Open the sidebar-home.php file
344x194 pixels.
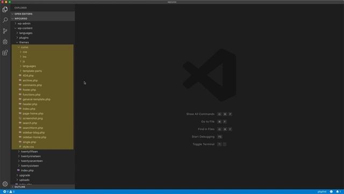click(x=43, y=137)
